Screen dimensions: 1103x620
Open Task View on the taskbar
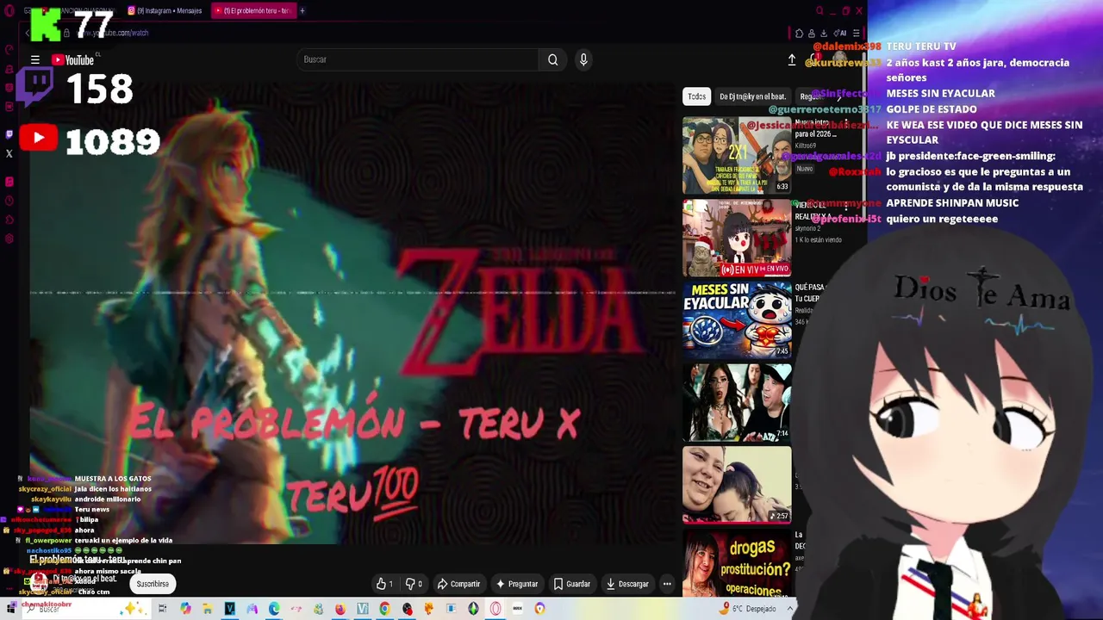162,609
